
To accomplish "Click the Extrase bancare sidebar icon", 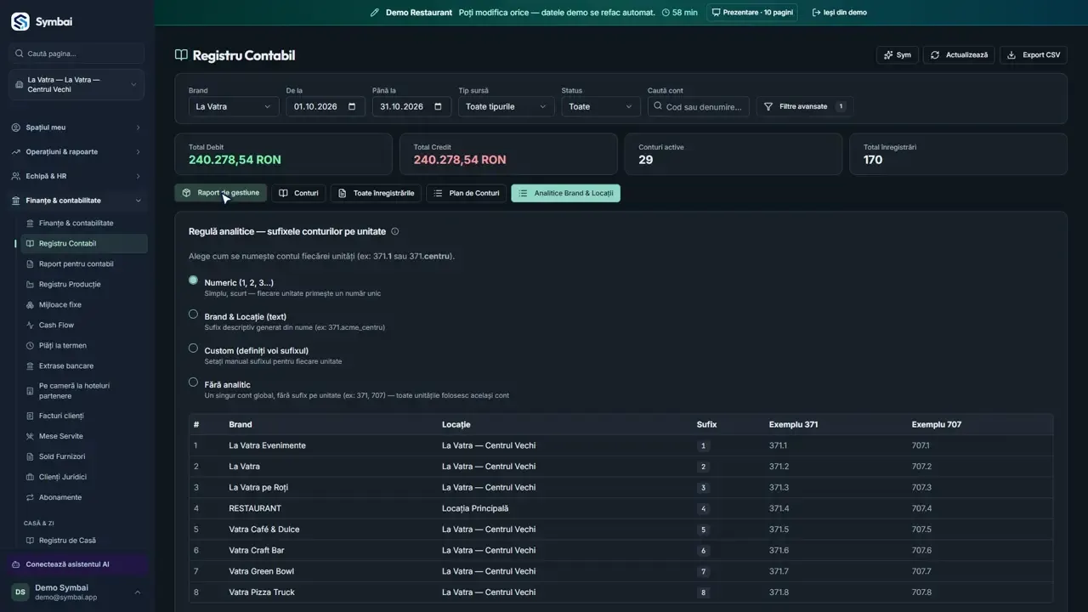I will click(x=31, y=365).
